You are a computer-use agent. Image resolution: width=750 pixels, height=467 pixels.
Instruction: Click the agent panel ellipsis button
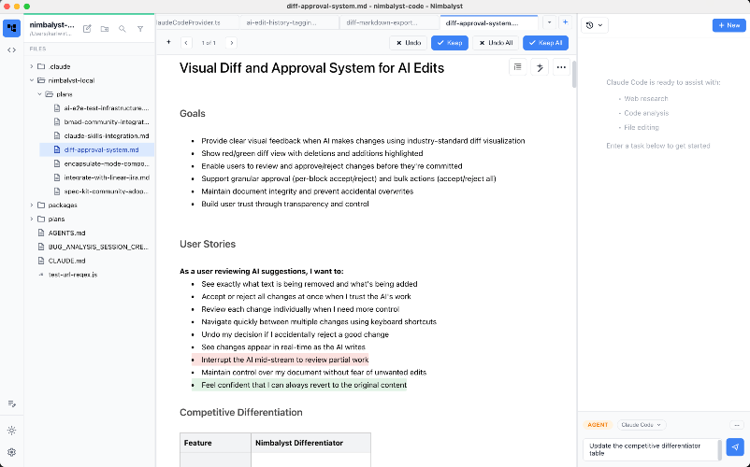point(737,425)
